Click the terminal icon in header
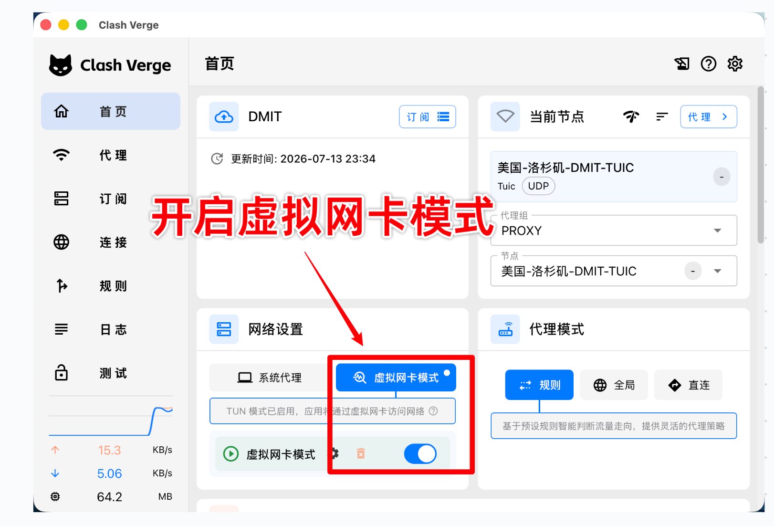Image resolution: width=774 pixels, height=526 pixels. point(682,63)
